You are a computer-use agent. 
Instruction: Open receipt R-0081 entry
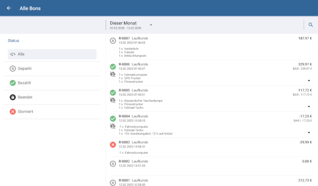pos(124,180)
